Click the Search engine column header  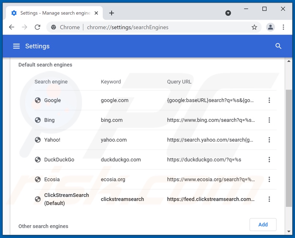tap(51, 81)
